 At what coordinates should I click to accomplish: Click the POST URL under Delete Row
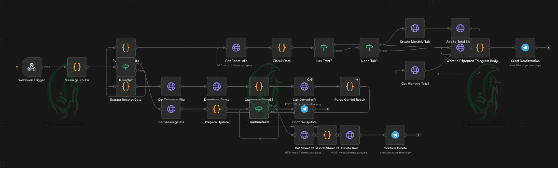tap(350, 153)
